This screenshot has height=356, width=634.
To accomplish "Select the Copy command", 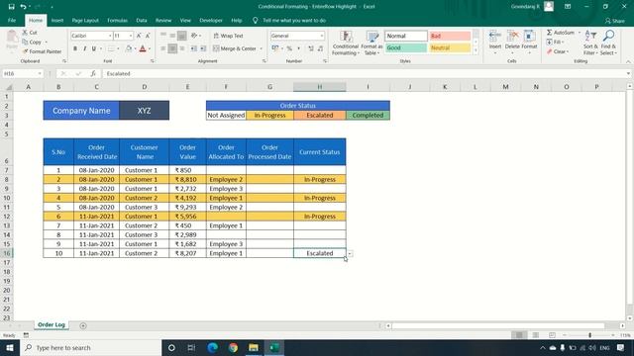I will 32,42.
